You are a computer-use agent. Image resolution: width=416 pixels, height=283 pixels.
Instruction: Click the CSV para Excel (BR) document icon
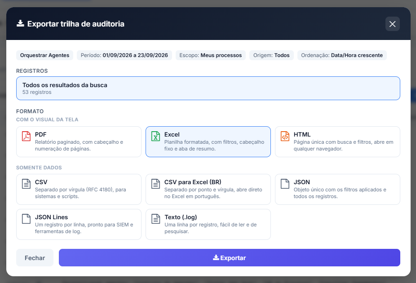[155, 184]
